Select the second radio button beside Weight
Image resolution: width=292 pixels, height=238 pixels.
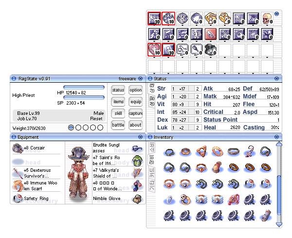pos(78,128)
